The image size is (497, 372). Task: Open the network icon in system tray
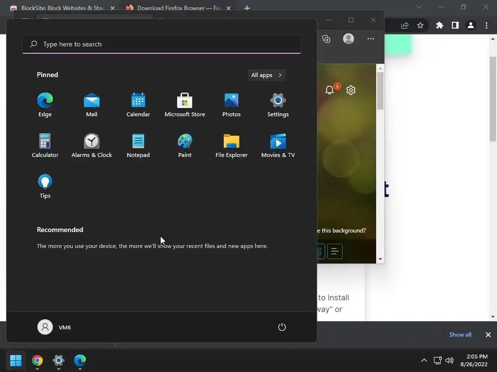tap(438, 360)
